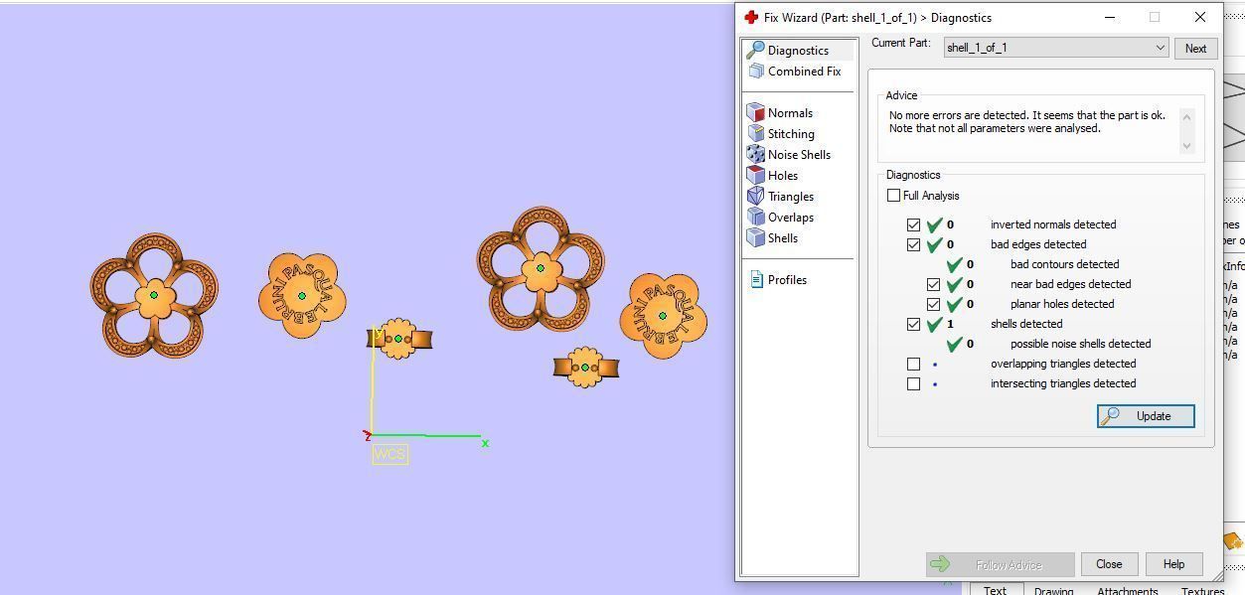The height and width of the screenshot is (595, 1245).
Task: Click the advice box scroll-up arrow
Action: tap(1185, 116)
